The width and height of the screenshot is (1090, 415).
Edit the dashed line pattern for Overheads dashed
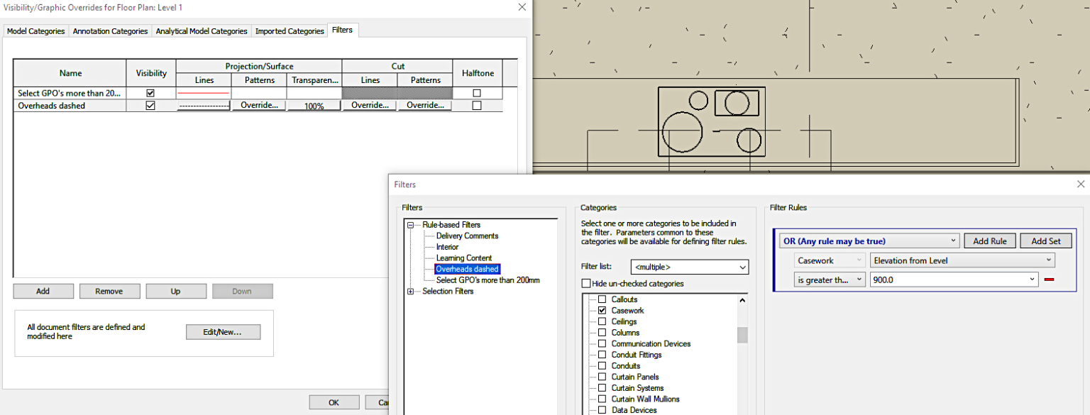pyautogui.click(x=204, y=105)
